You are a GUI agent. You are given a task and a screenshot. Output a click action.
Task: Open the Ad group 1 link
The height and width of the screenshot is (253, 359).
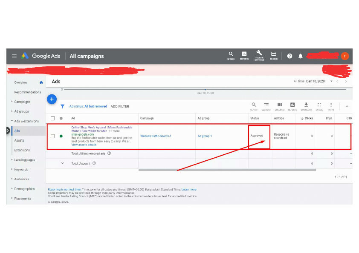click(x=205, y=136)
